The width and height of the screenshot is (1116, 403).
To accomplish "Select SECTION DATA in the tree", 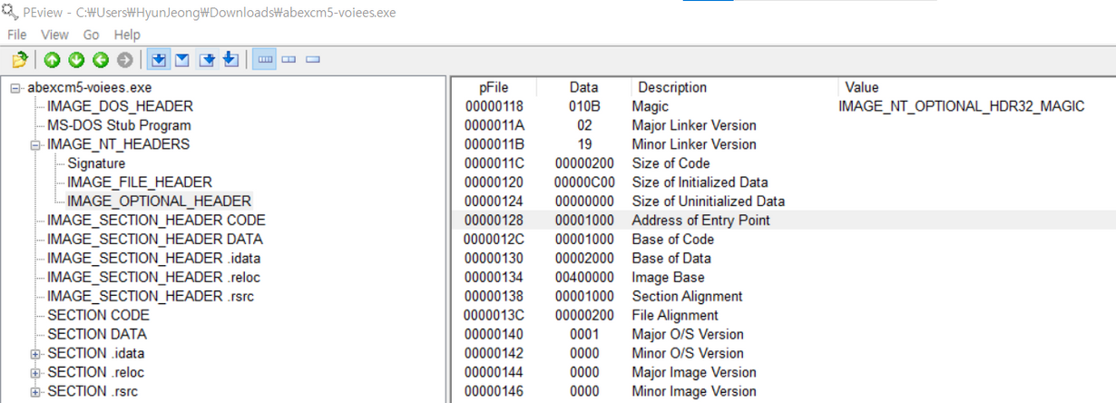I will coord(97,335).
